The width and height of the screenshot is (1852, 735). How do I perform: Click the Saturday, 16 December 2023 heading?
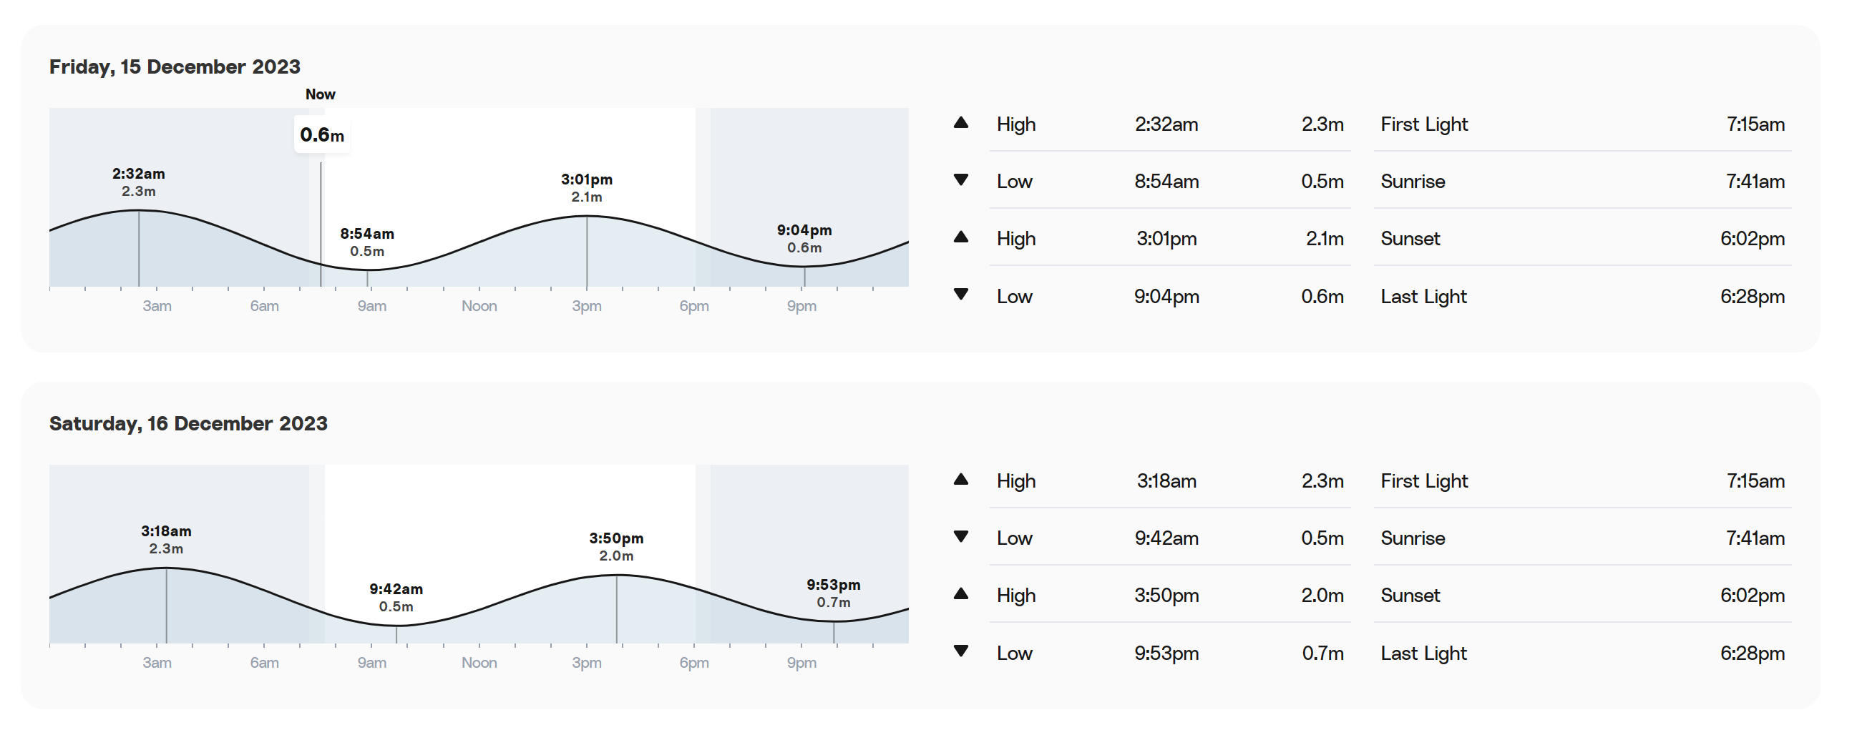tap(188, 424)
